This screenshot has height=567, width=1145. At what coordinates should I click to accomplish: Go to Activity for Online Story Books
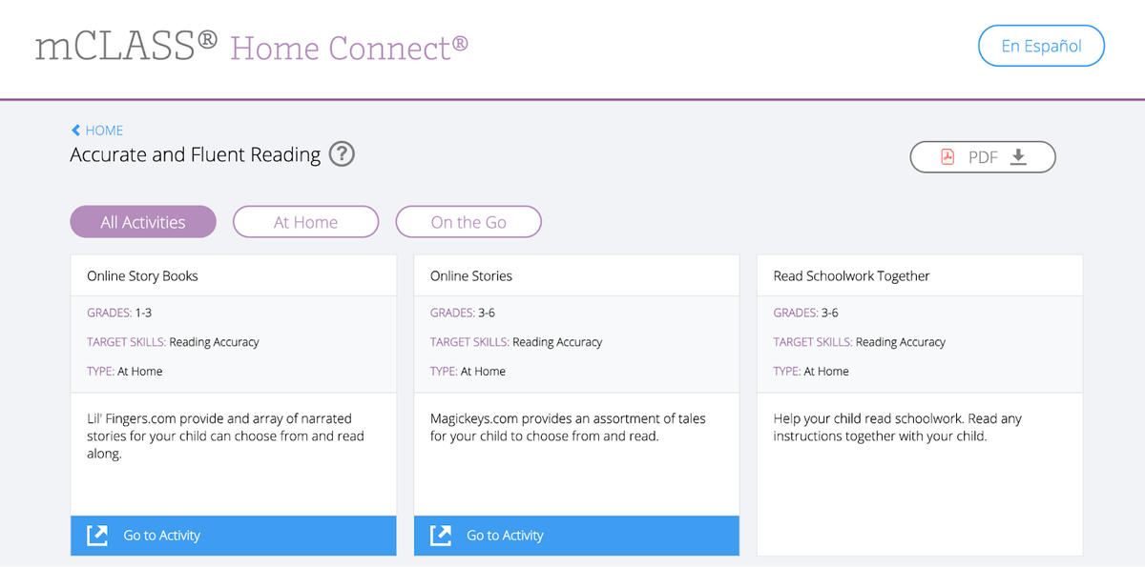click(234, 536)
